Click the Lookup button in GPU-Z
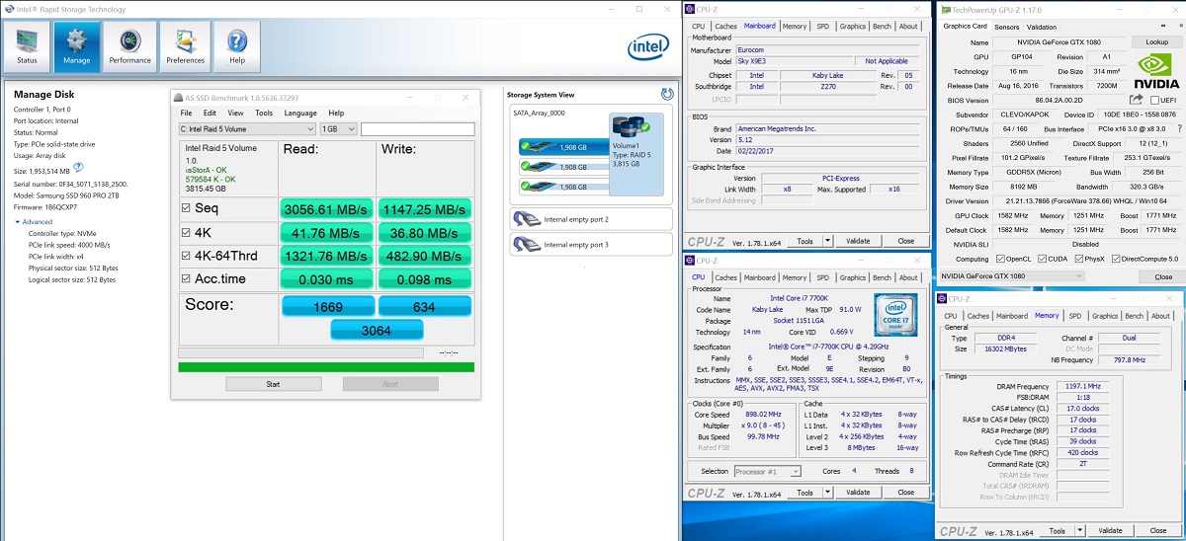The height and width of the screenshot is (541, 1186). point(1156,42)
